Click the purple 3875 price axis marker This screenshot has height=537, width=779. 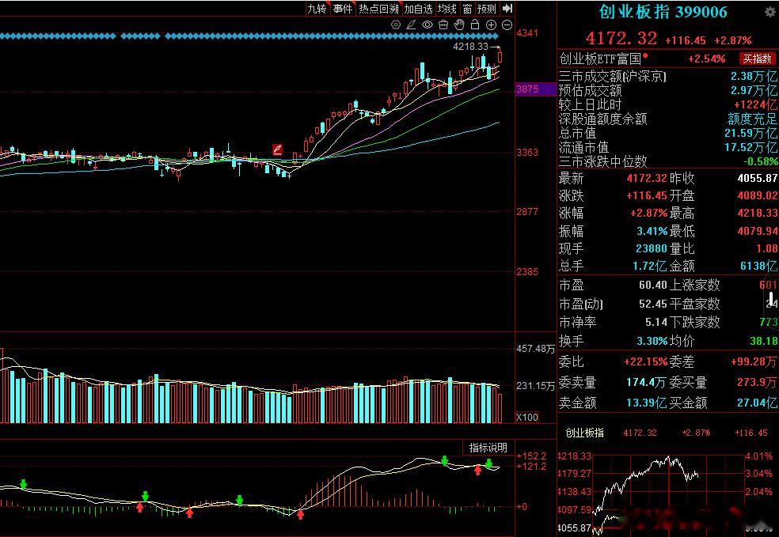coord(535,89)
